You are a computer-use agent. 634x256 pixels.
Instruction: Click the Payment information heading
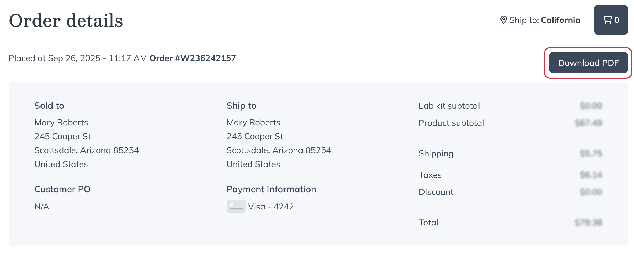(271, 189)
